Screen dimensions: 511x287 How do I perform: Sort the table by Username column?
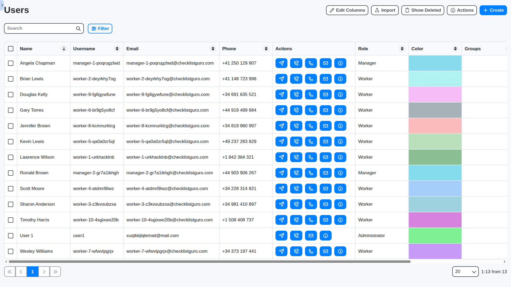tap(117, 49)
